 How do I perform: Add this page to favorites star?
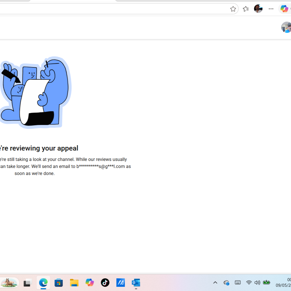pyautogui.click(x=233, y=9)
